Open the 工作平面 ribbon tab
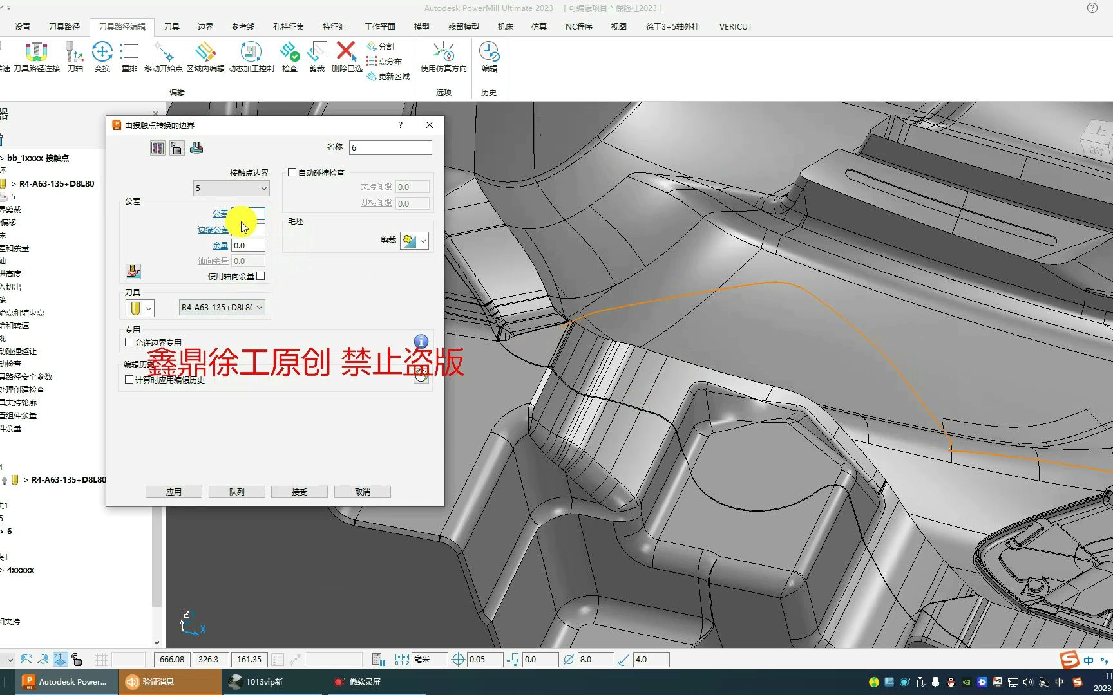 [x=380, y=26]
